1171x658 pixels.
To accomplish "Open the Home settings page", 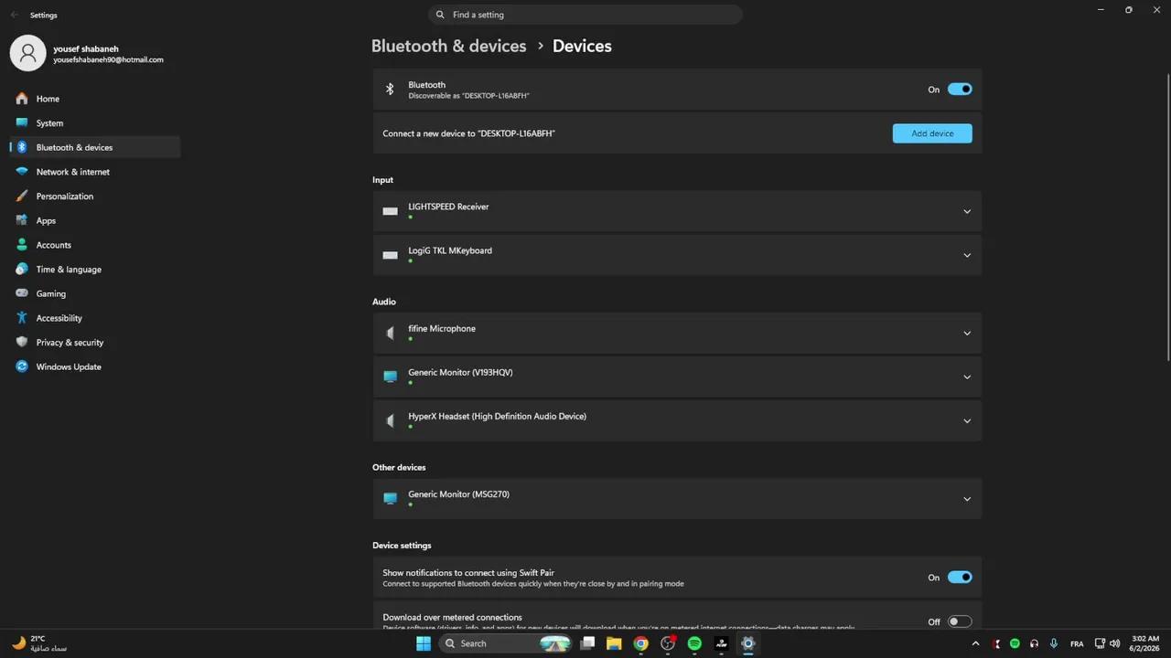I will click(94, 99).
